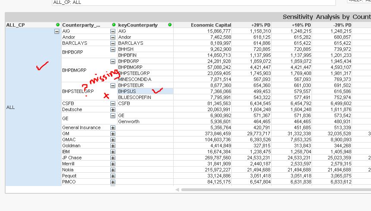Expand the PIMCO counterparty group

coord(113,182)
